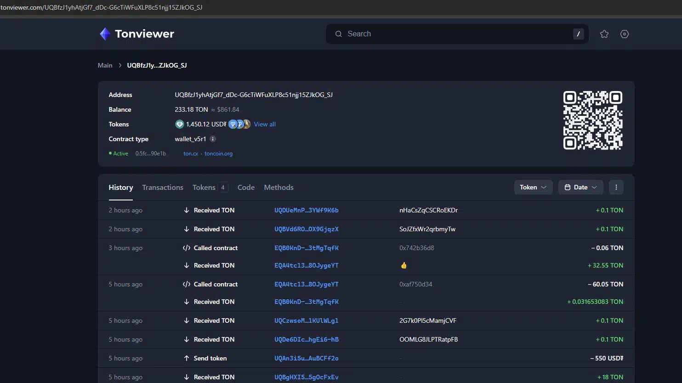Click the code icon on 0xaf750d34 row
The height and width of the screenshot is (383, 682).
187,284
